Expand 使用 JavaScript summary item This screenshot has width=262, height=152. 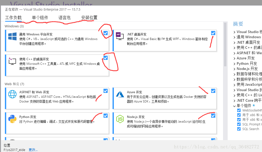coord(234,85)
